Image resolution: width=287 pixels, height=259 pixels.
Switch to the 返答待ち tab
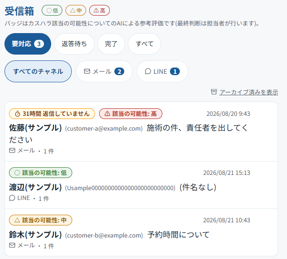point(74,44)
